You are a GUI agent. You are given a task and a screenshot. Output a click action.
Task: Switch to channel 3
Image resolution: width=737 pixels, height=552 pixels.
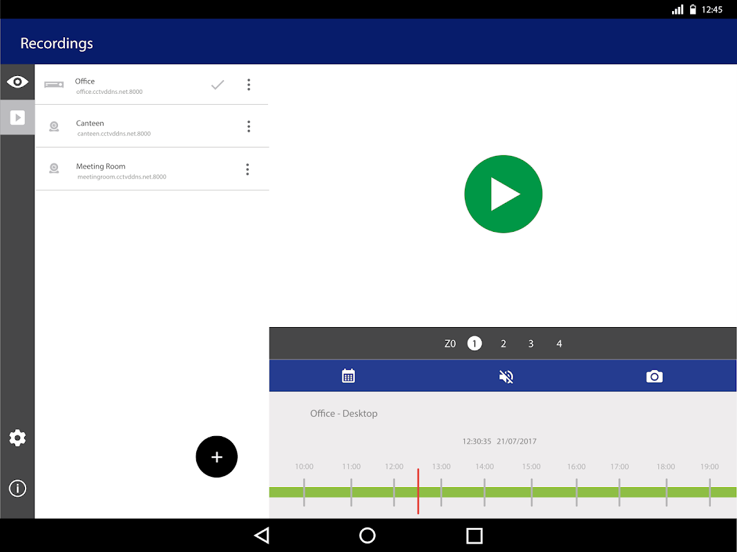click(530, 344)
